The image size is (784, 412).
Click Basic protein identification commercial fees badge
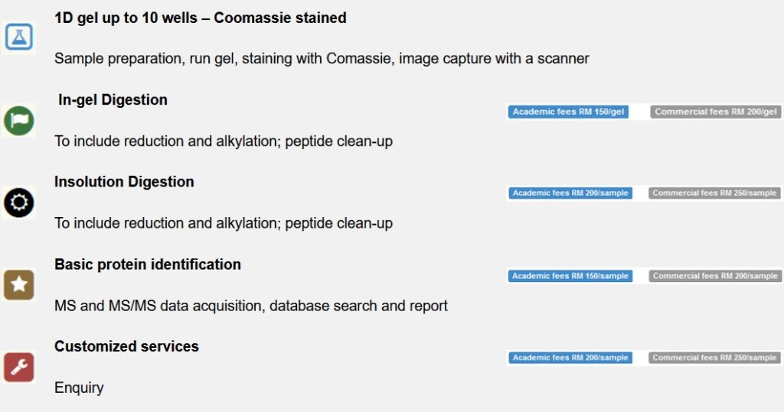point(714,276)
